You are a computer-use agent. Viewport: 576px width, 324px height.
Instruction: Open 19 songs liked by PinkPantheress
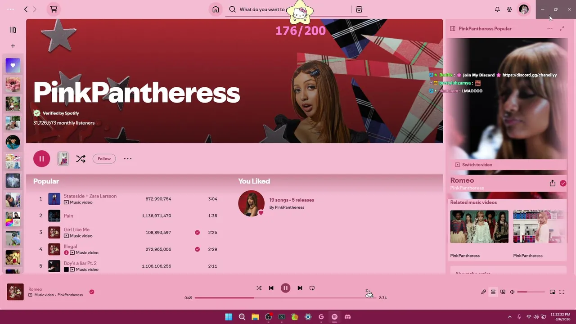(x=292, y=200)
